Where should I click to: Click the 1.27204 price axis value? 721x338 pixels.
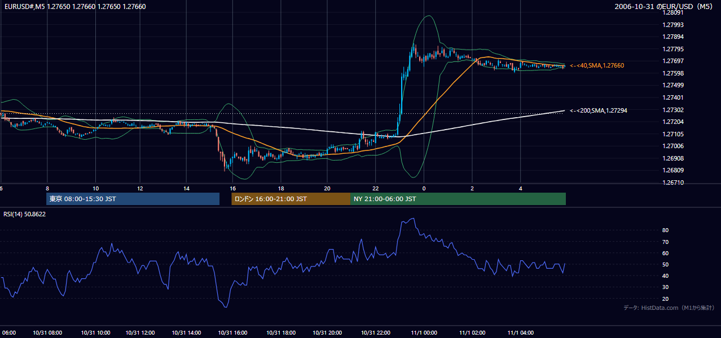pos(672,122)
